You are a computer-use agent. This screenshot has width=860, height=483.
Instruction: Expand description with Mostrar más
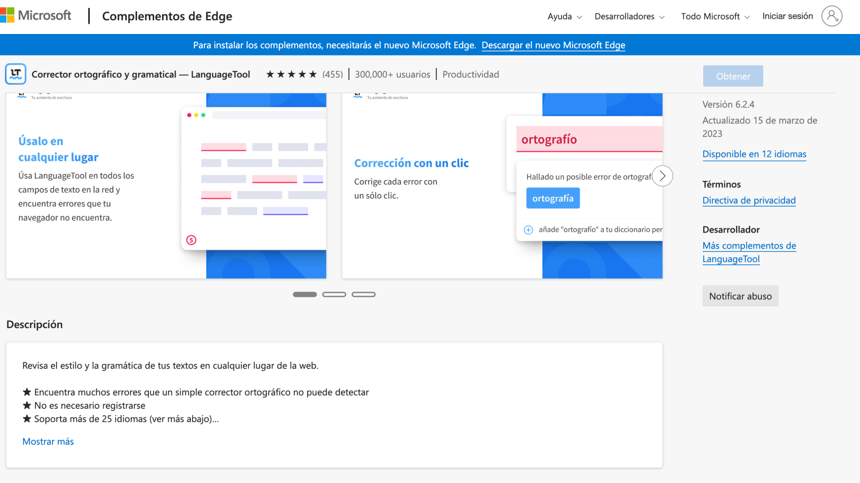click(48, 441)
